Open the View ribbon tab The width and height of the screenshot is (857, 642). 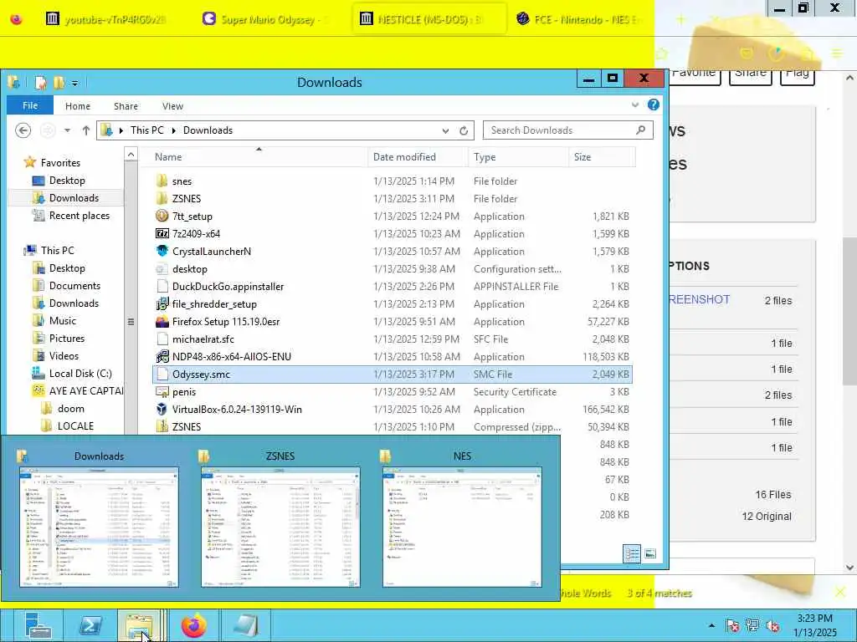pyautogui.click(x=172, y=106)
